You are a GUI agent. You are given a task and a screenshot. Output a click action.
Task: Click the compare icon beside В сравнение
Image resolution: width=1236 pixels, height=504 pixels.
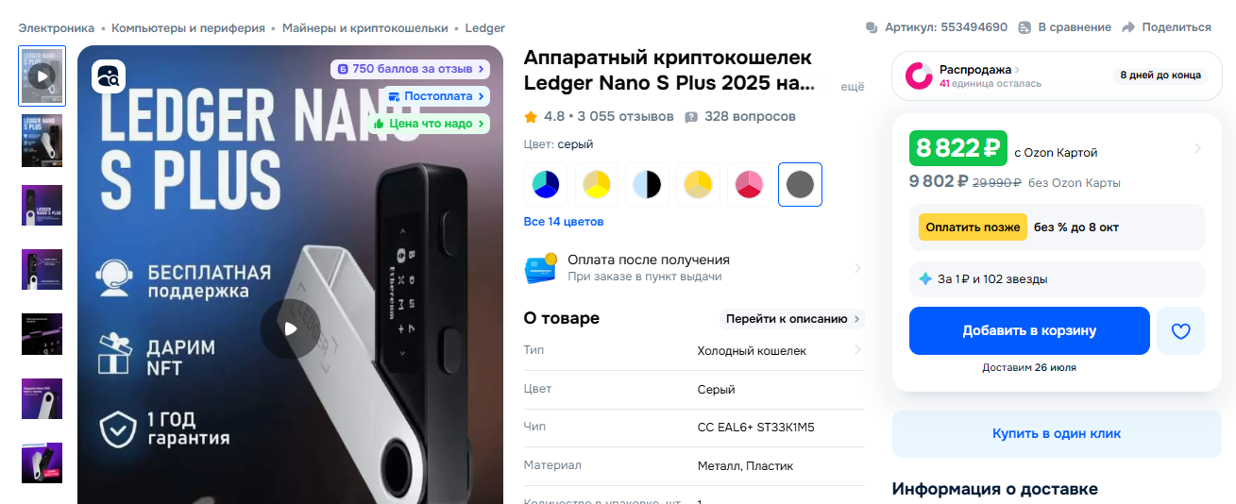click(x=1024, y=27)
